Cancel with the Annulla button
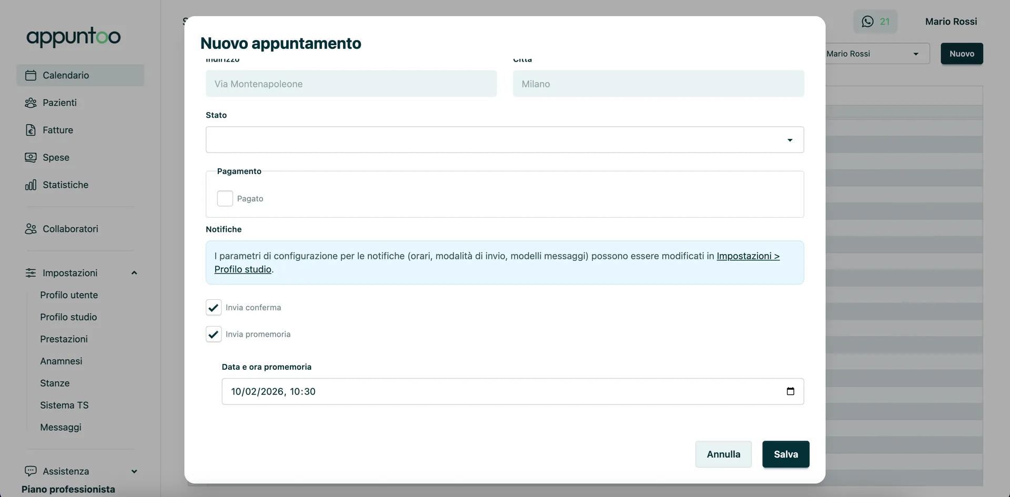This screenshot has height=497, width=1010. pyautogui.click(x=723, y=454)
